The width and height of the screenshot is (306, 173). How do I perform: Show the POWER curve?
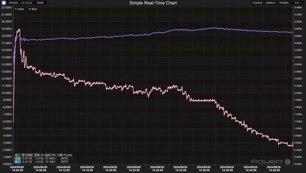click(x=284, y=3)
